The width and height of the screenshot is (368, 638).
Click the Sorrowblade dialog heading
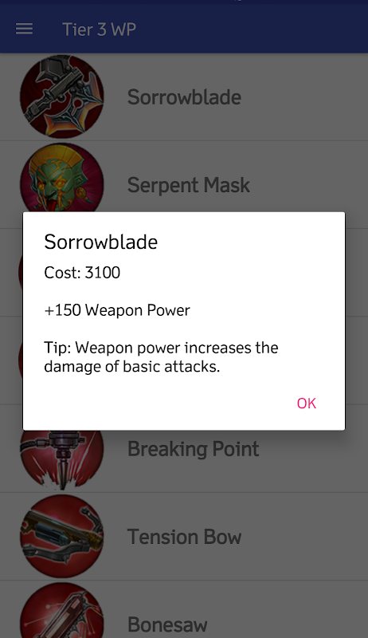pyautogui.click(x=100, y=242)
